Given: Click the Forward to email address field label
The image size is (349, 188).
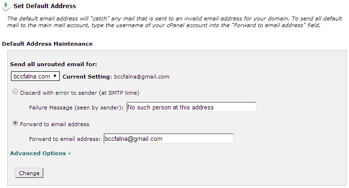Looking at the screenshot, I should click(x=65, y=139).
